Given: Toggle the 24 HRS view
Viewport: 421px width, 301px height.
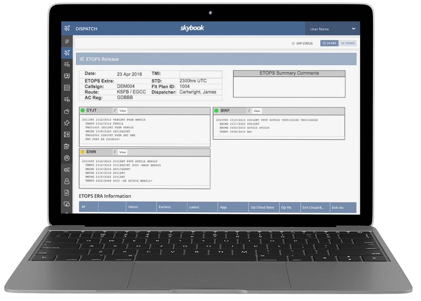Looking at the screenshot, I should coord(329,43).
